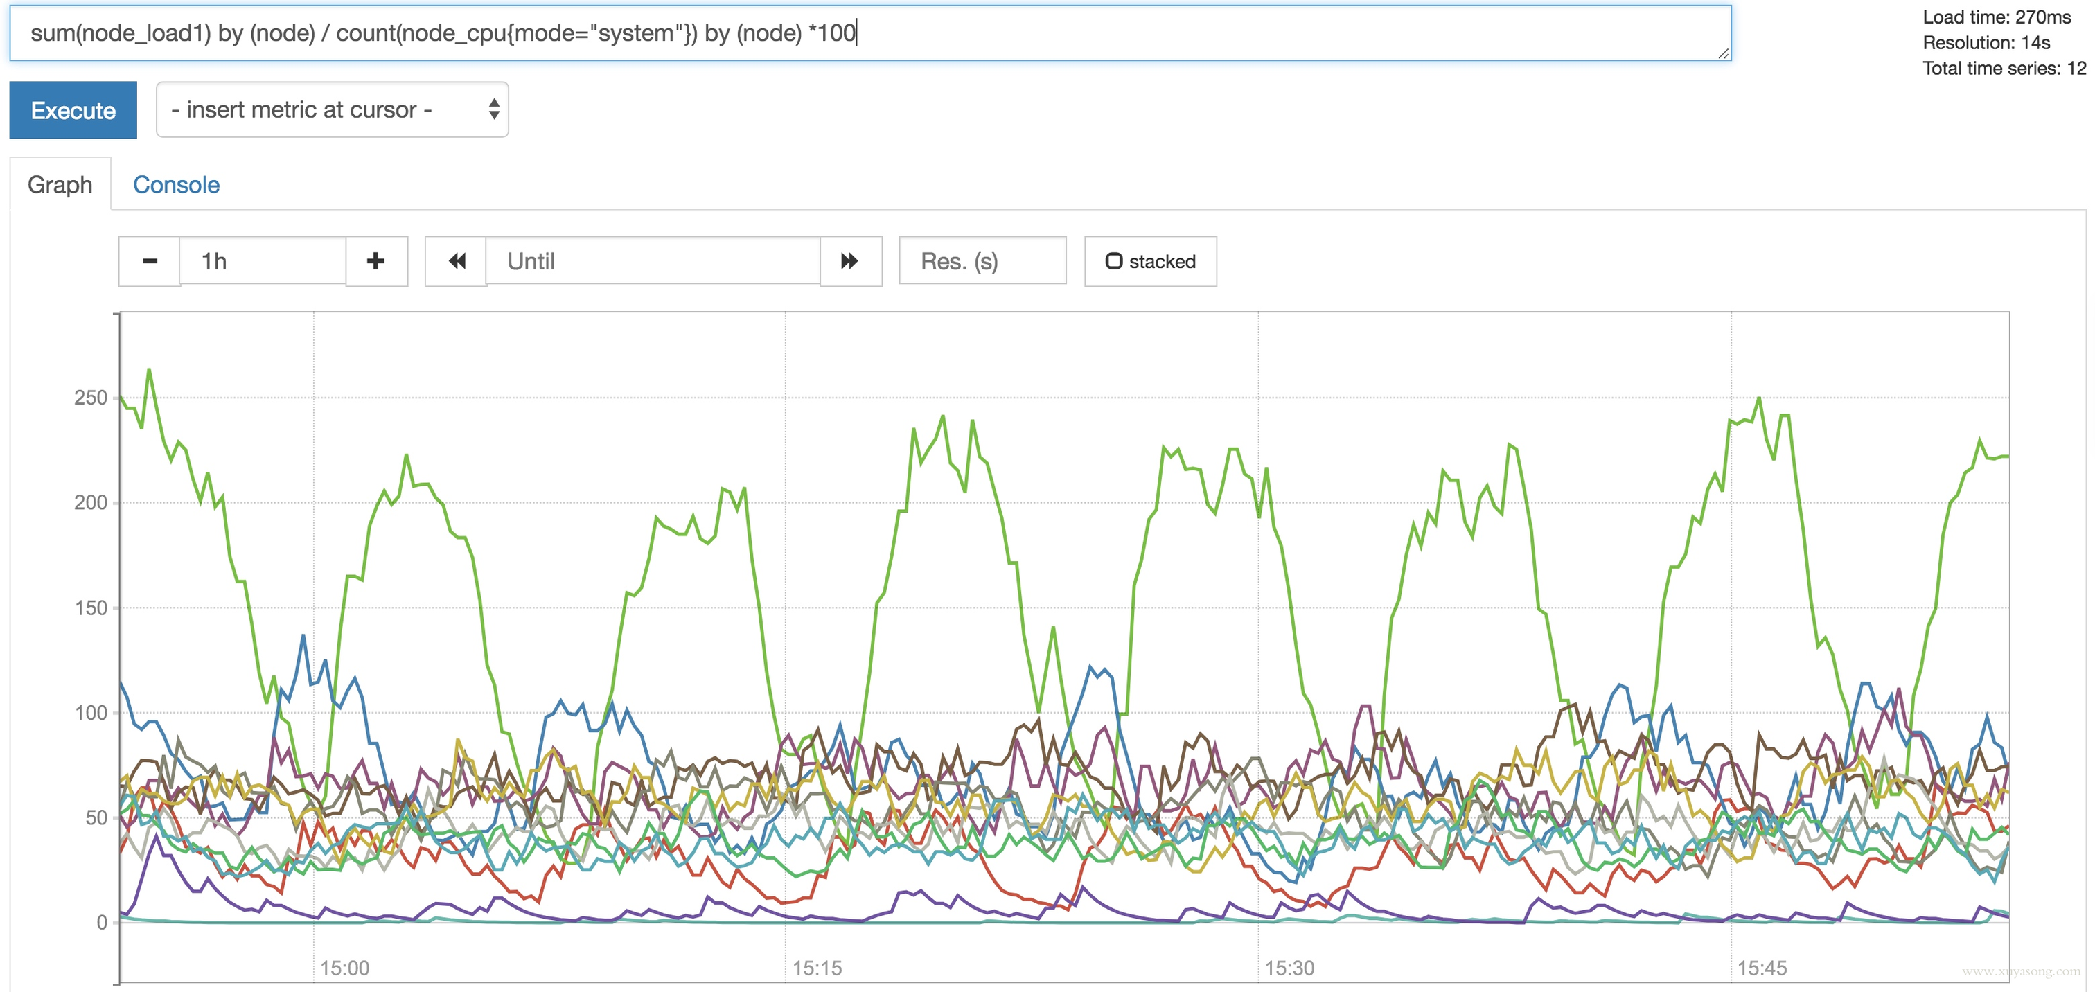2095x992 pixels.
Task: Focus the Until date input field
Action: coord(652,261)
